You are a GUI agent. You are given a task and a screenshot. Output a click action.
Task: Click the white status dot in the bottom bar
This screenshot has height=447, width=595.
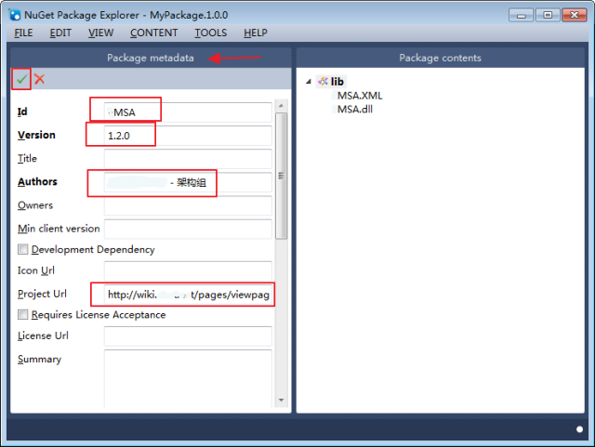coord(579,429)
